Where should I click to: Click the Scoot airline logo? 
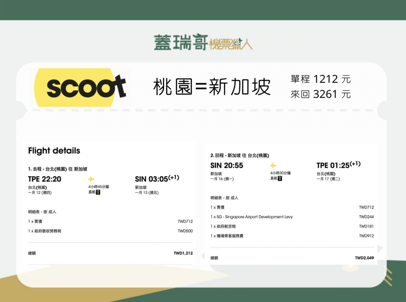coord(80,88)
